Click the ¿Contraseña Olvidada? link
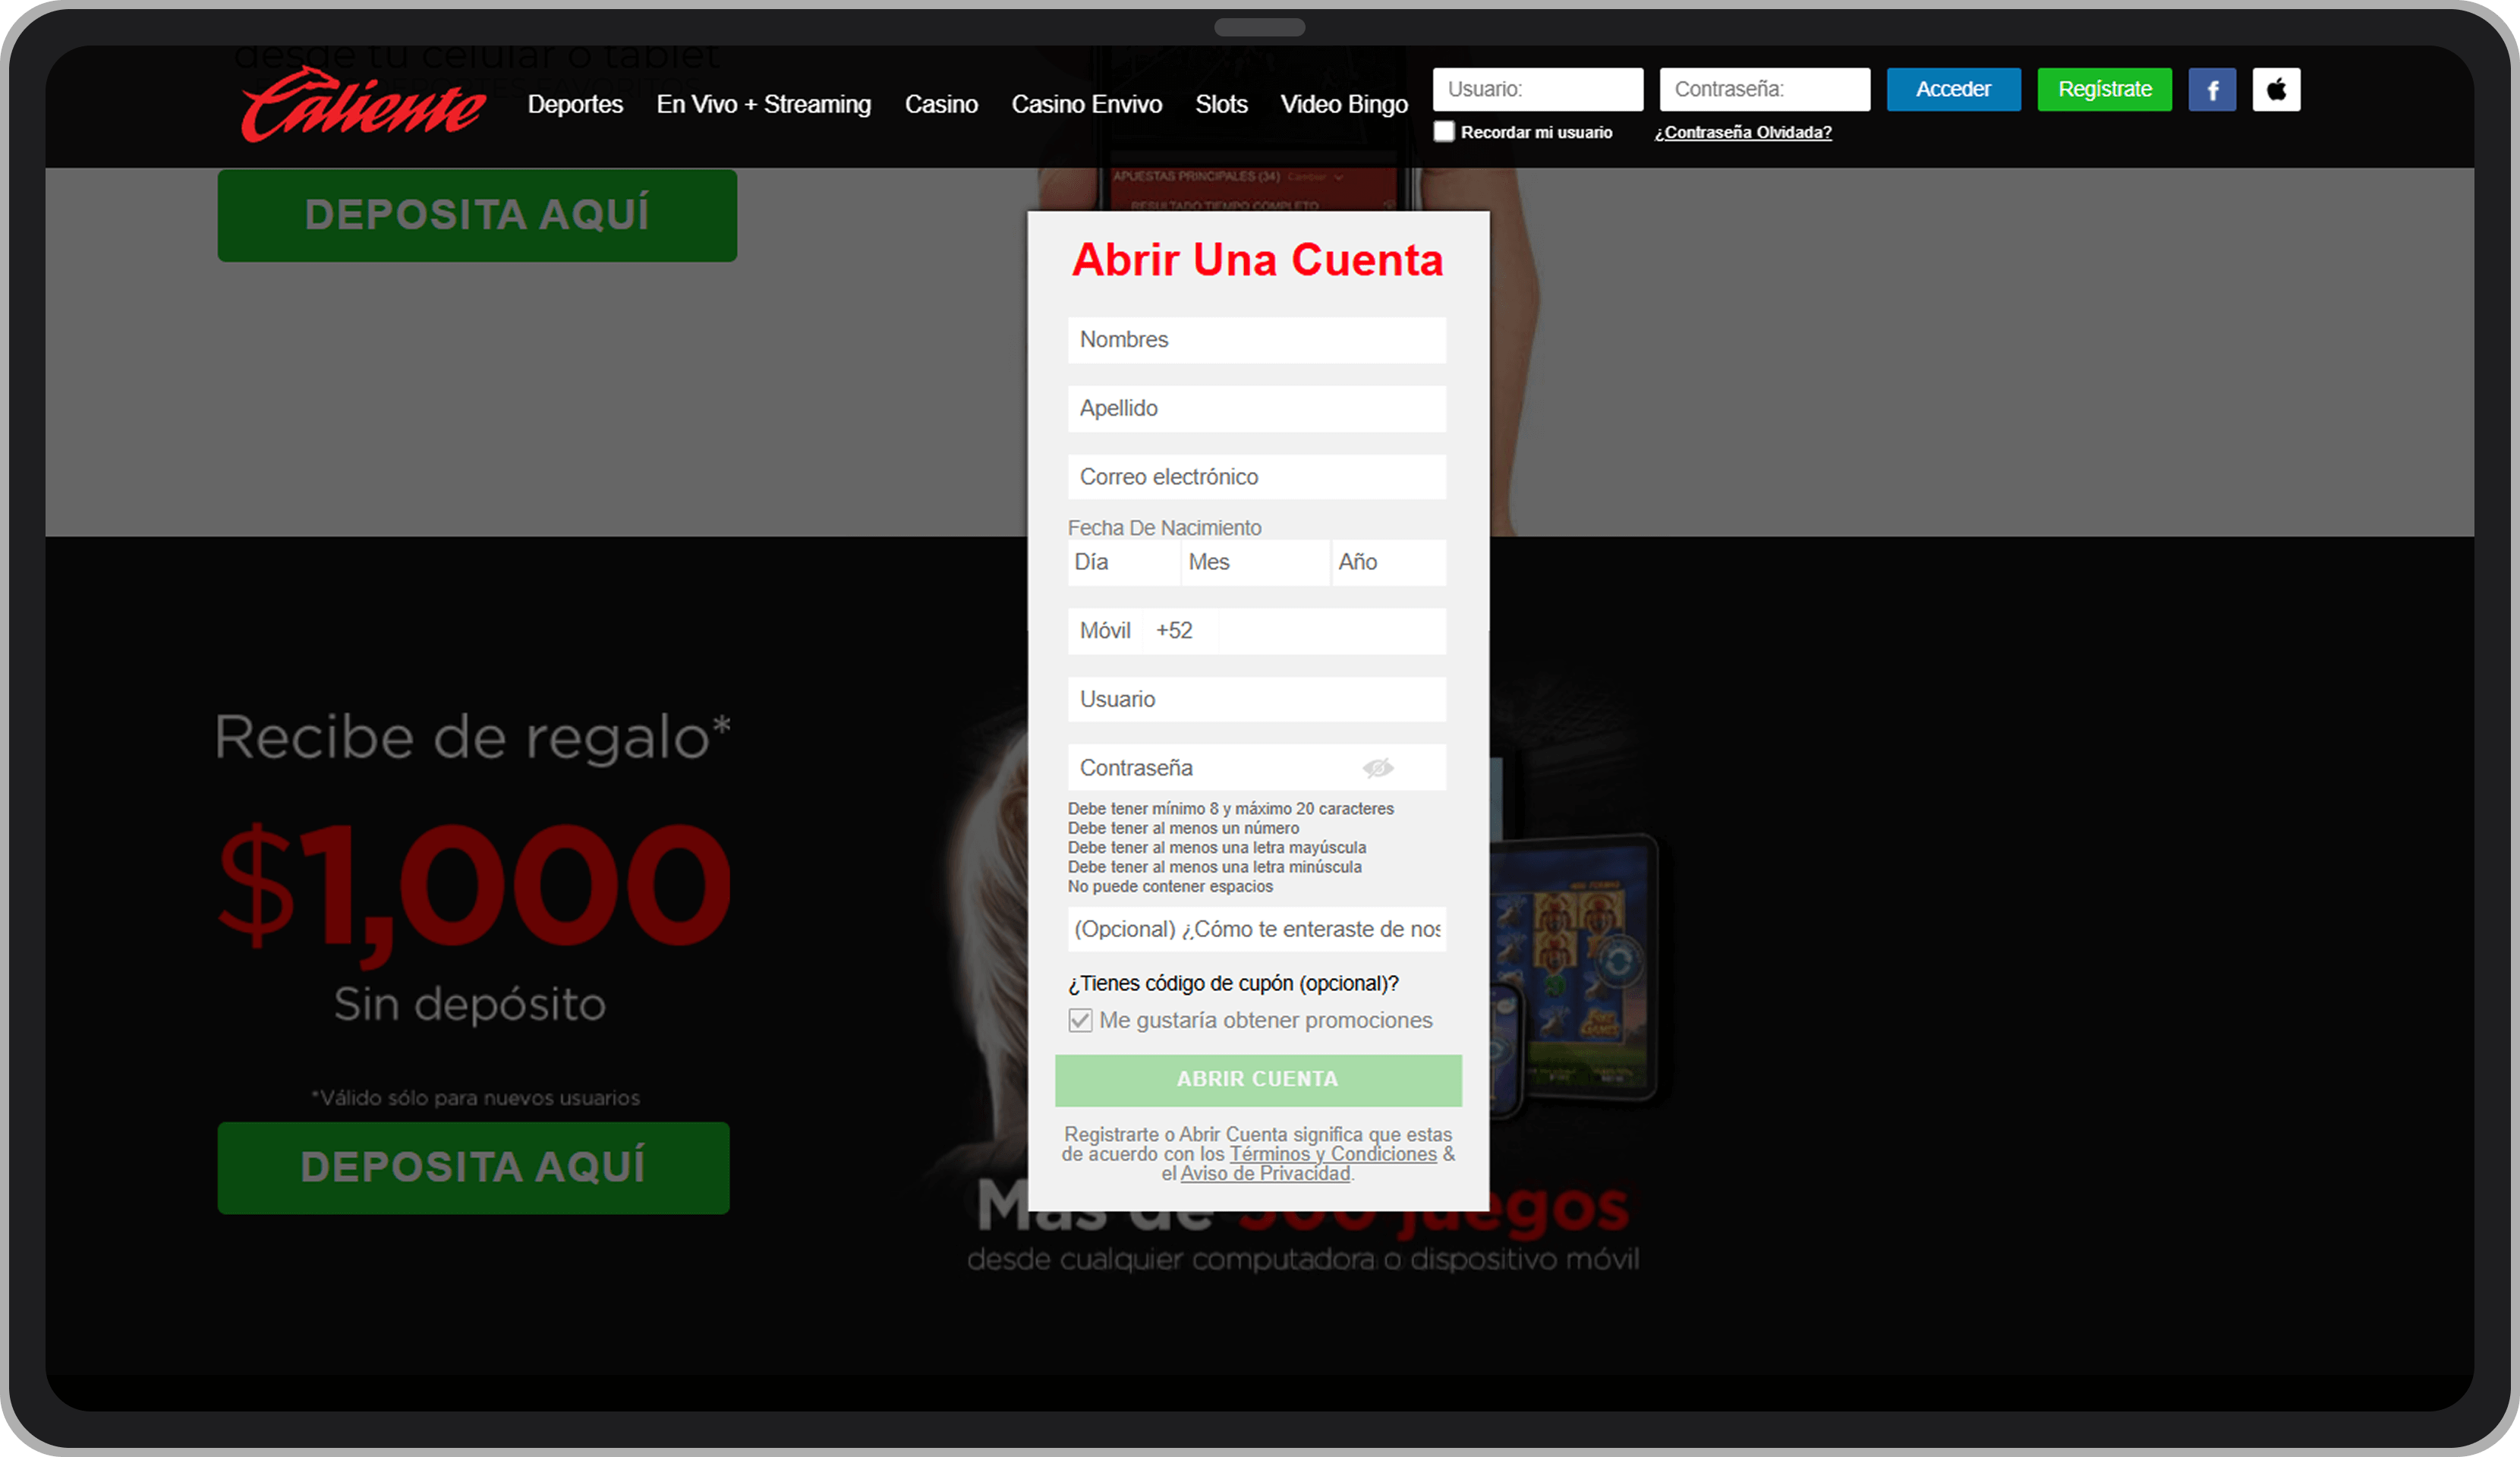2520x1457 pixels. coord(1742,132)
